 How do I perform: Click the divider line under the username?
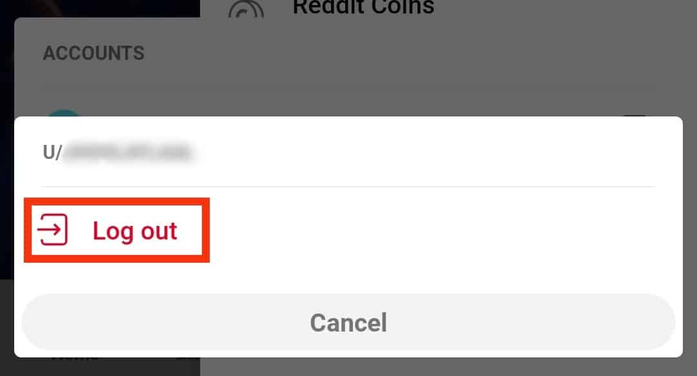(348, 187)
